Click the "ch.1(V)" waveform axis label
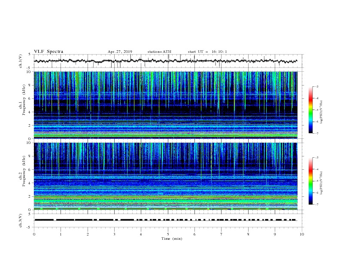This screenshot has width=340, height=263. pos(21,61)
